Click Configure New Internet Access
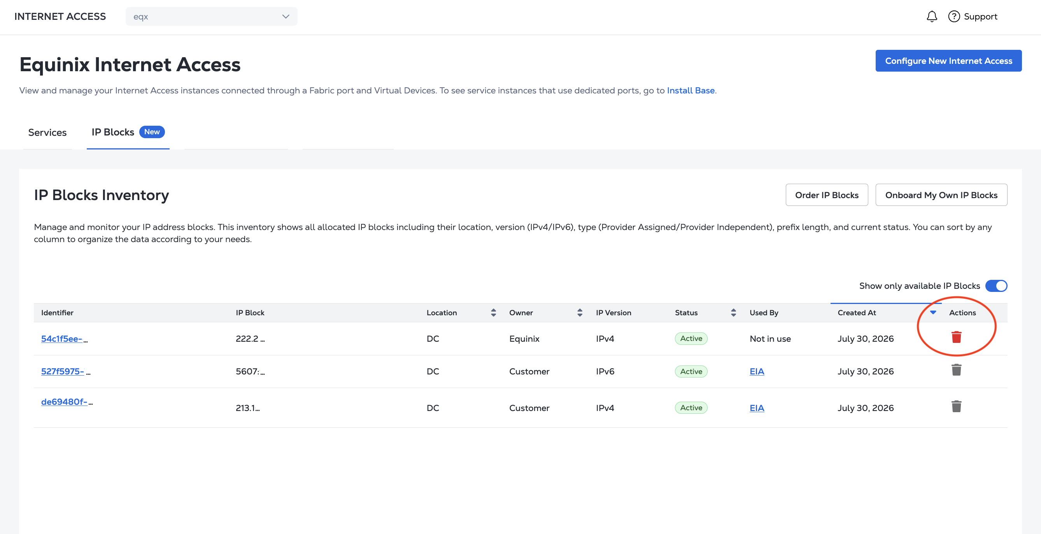 click(948, 61)
